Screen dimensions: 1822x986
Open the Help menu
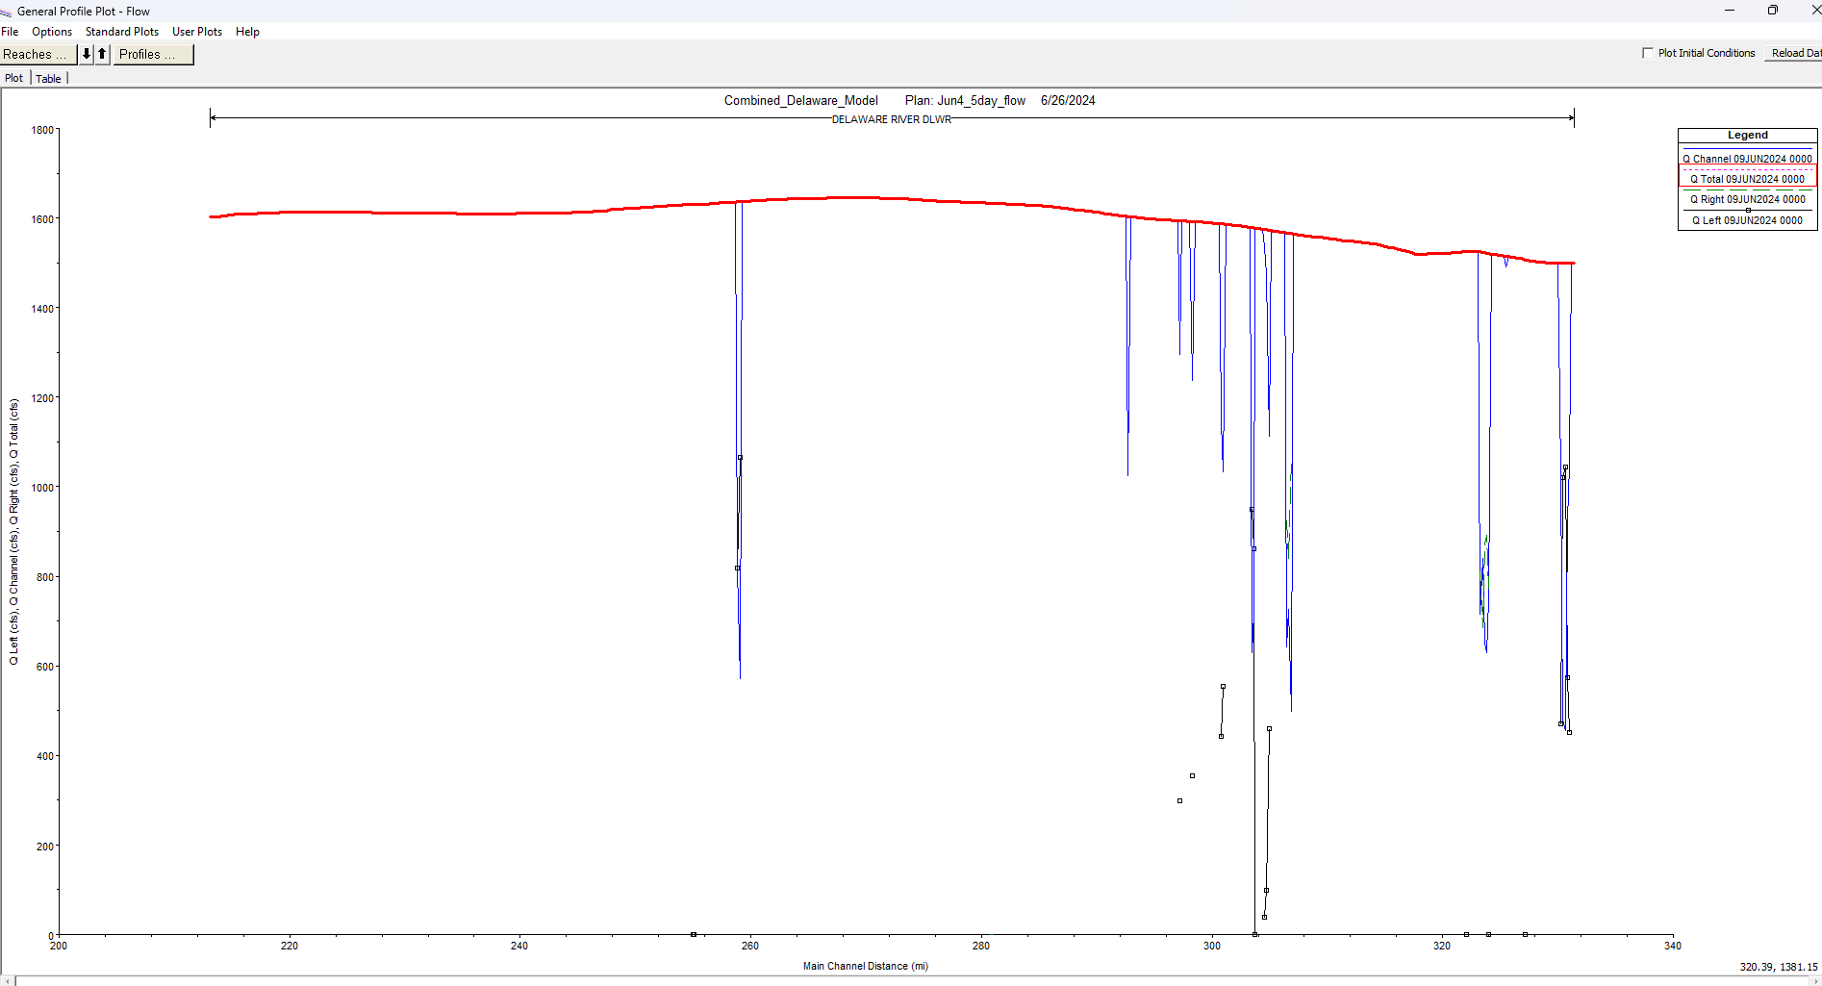(247, 32)
